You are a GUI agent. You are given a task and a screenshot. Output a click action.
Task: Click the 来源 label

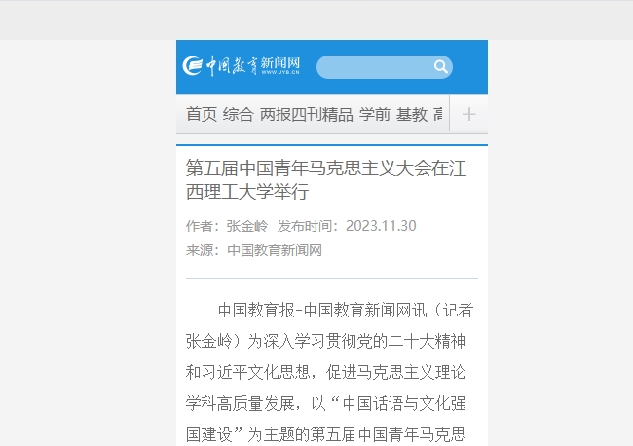point(199,250)
